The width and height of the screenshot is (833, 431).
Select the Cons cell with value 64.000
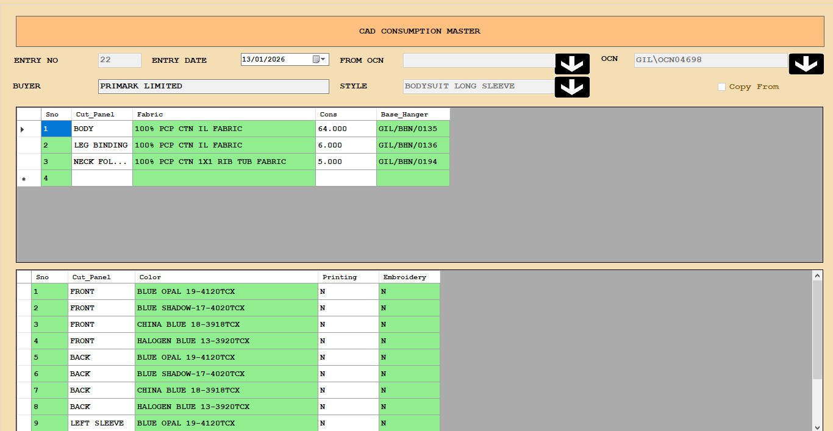(x=346, y=129)
